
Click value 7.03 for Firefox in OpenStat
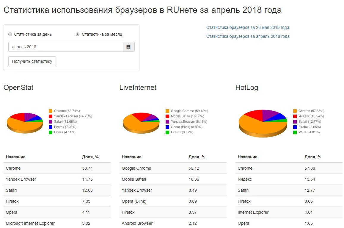86,201
